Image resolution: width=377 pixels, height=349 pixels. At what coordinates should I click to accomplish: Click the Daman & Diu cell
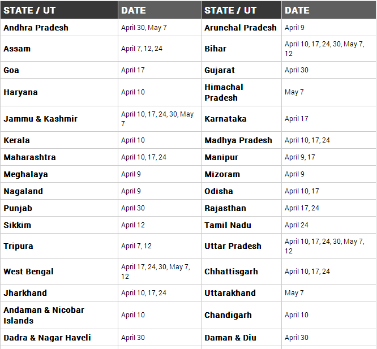point(241,338)
